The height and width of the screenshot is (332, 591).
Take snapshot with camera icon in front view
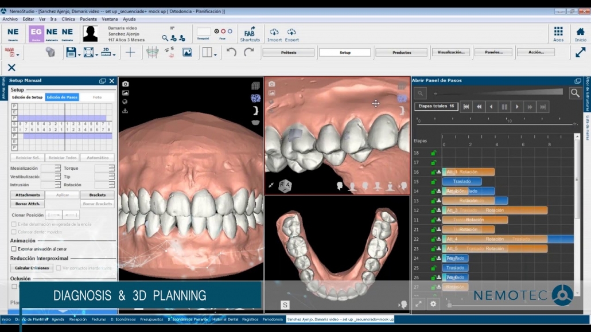point(125,84)
